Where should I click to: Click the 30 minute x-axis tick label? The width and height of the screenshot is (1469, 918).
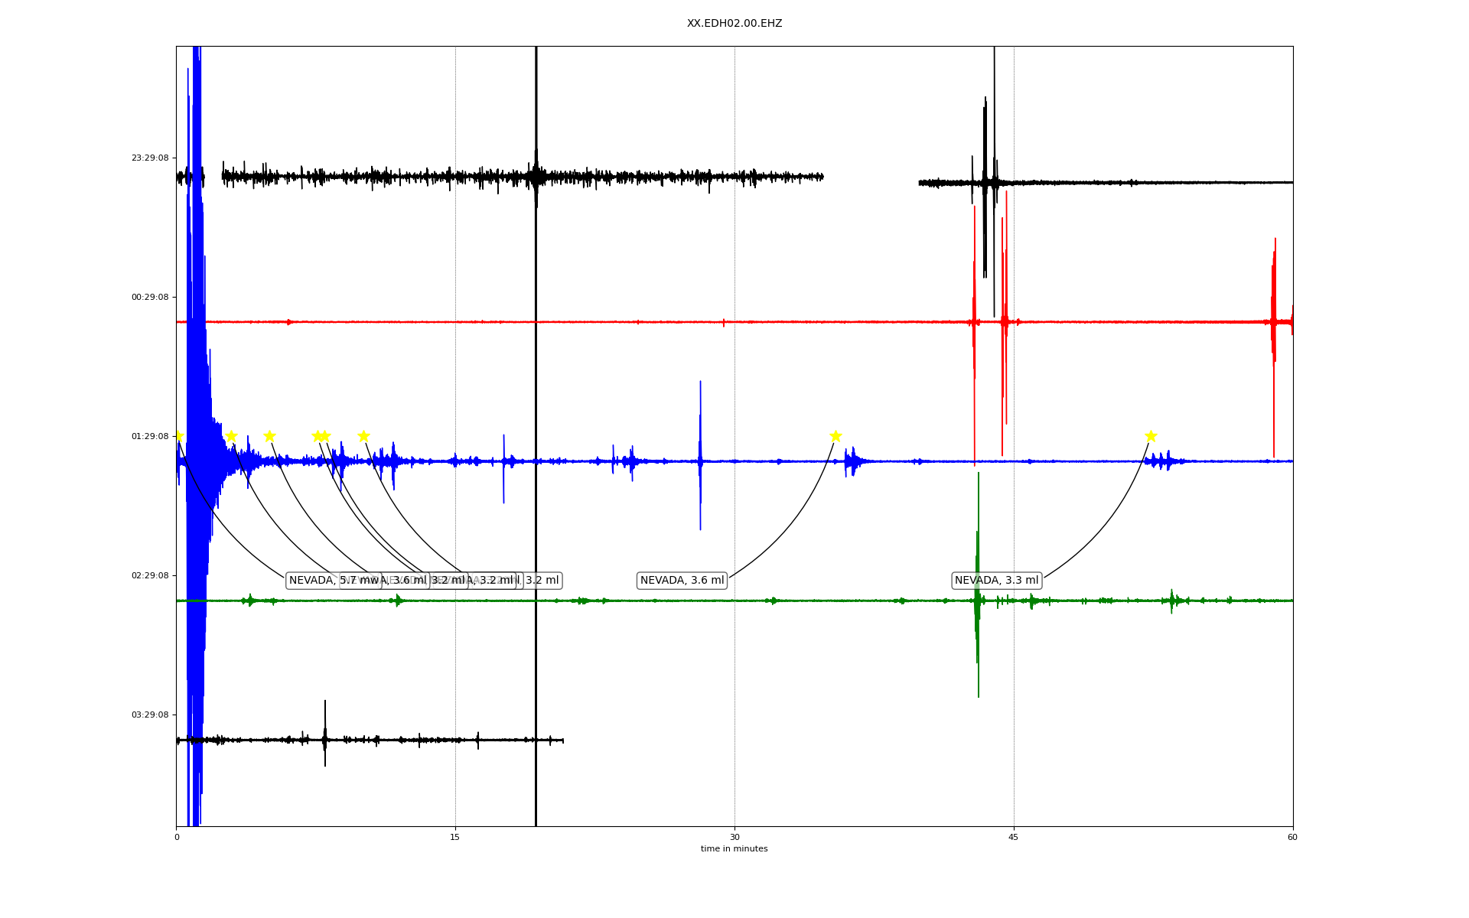(734, 837)
